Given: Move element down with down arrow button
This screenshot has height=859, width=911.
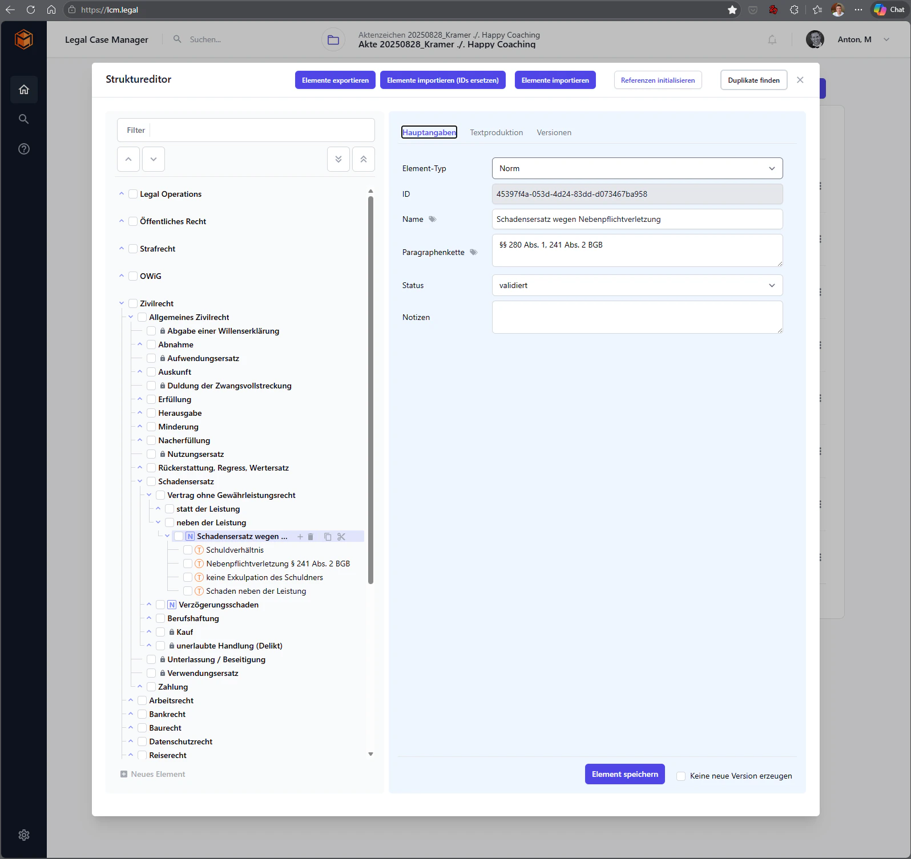Looking at the screenshot, I should point(154,159).
